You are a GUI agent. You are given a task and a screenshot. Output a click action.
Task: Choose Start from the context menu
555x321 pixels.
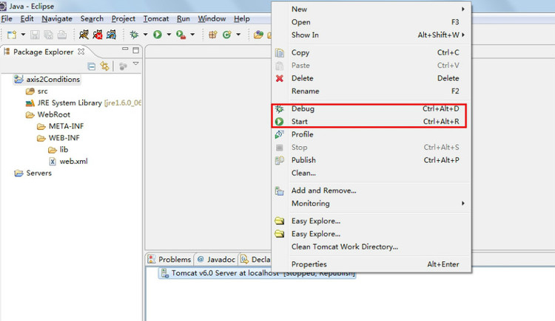point(371,122)
